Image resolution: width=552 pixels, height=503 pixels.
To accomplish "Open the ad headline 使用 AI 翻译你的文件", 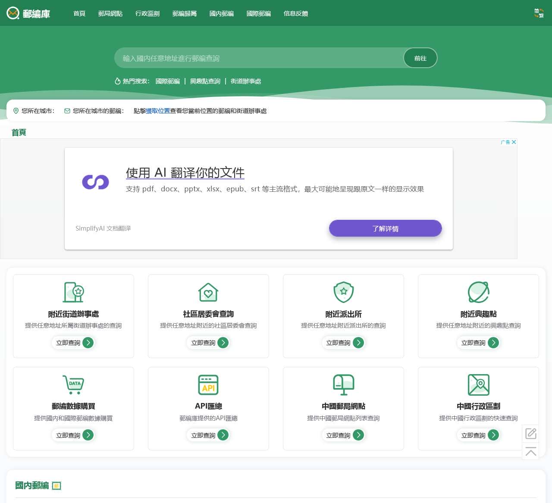I will tap(185, 172).
